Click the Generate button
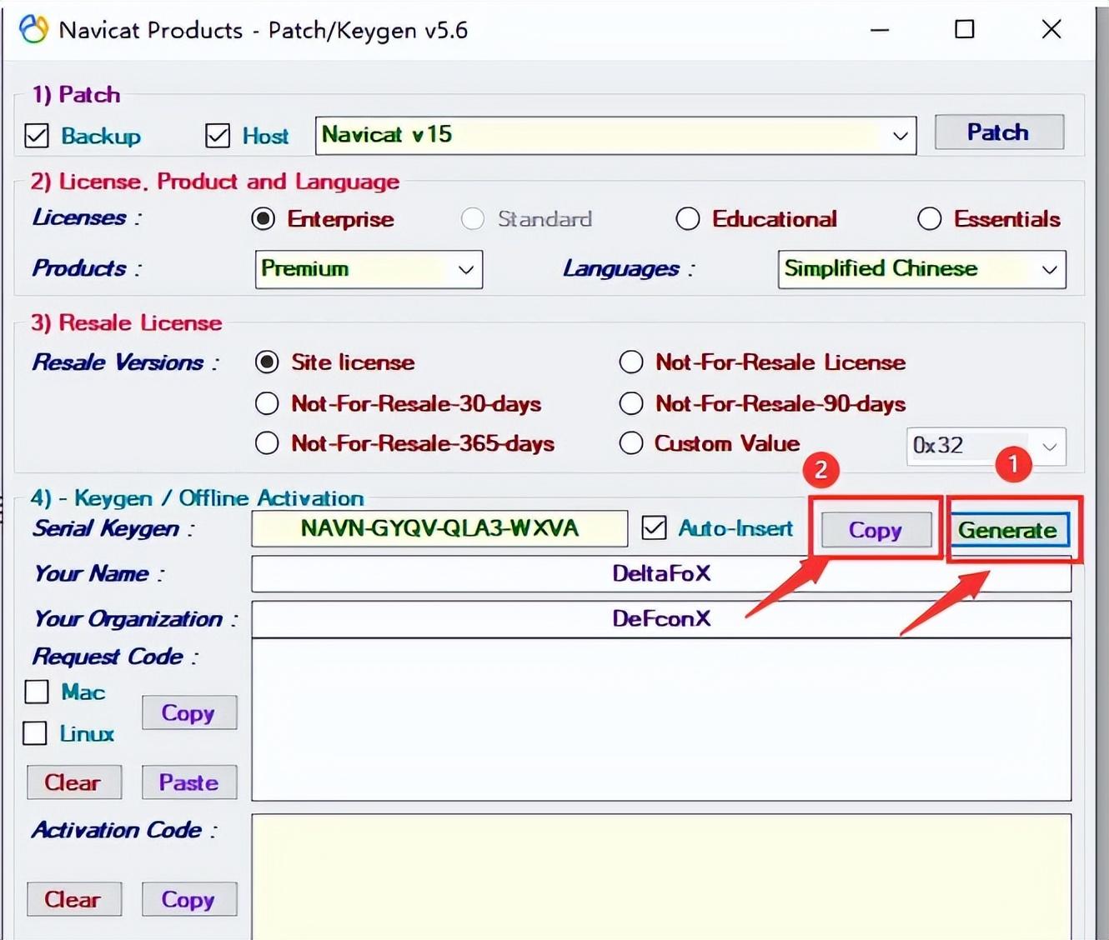 (x=1008, y=530)
